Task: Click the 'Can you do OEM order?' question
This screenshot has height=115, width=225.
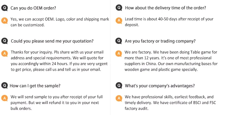Action: [x=33, y=8]
